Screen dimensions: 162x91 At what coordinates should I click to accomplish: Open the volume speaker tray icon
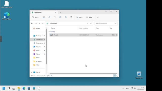coord(135,88)
